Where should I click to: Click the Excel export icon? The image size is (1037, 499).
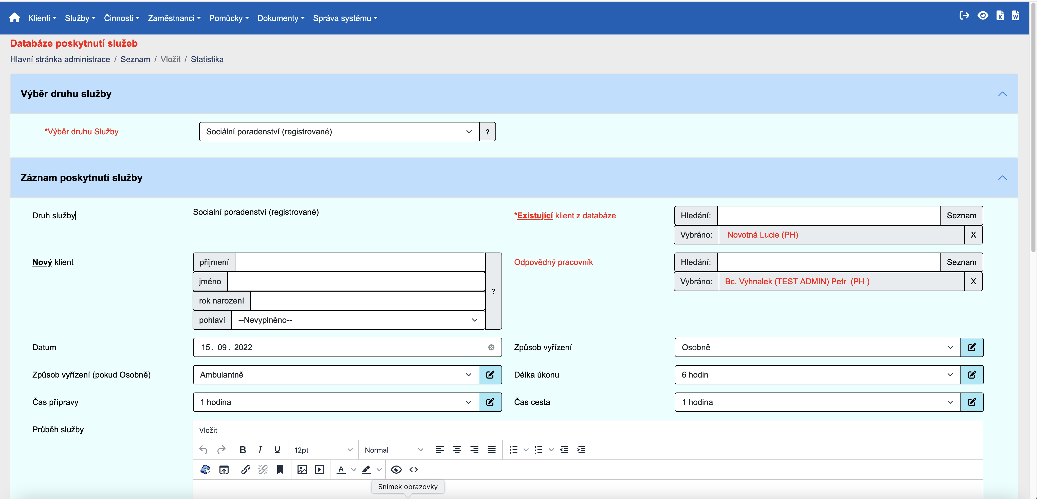pyautogui.click(x=1000, y=16)
